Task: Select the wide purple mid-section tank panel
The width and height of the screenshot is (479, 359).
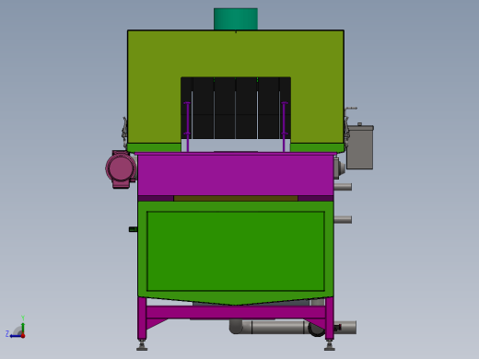Action: [236, 175]
